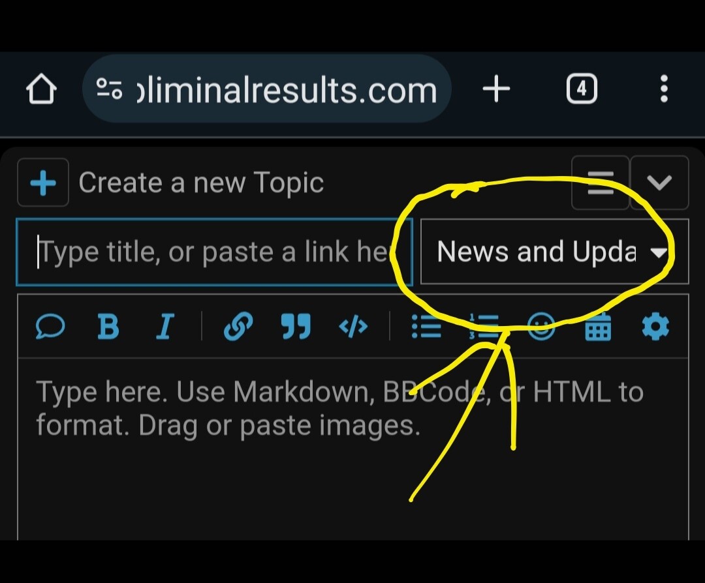
Task: Focus the topic title input field
Action: (214, 252)
